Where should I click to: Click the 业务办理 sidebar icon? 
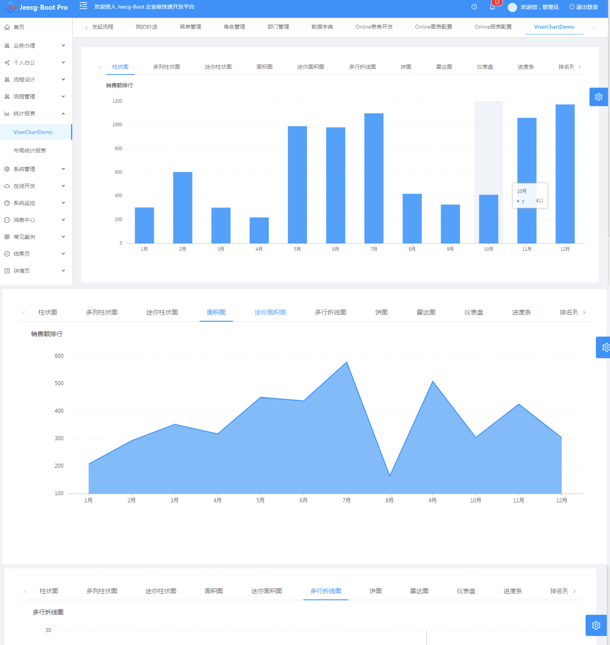click(x=7, y=46)
